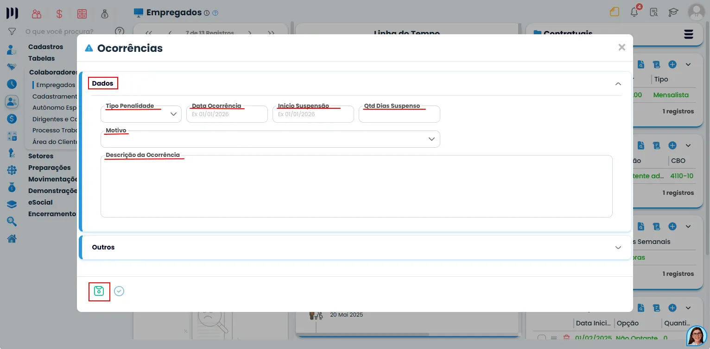Click the Início Suspensão date field

[313, 114]
